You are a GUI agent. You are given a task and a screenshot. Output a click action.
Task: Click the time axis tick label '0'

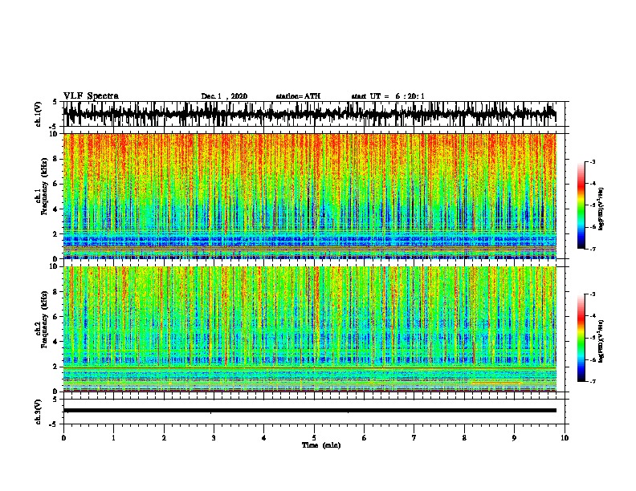point(63,438)
